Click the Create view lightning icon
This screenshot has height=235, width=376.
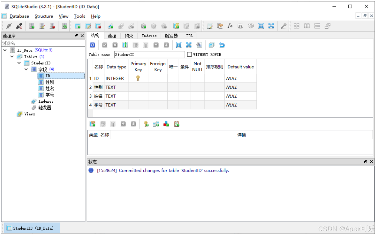[x=176, y=26]
